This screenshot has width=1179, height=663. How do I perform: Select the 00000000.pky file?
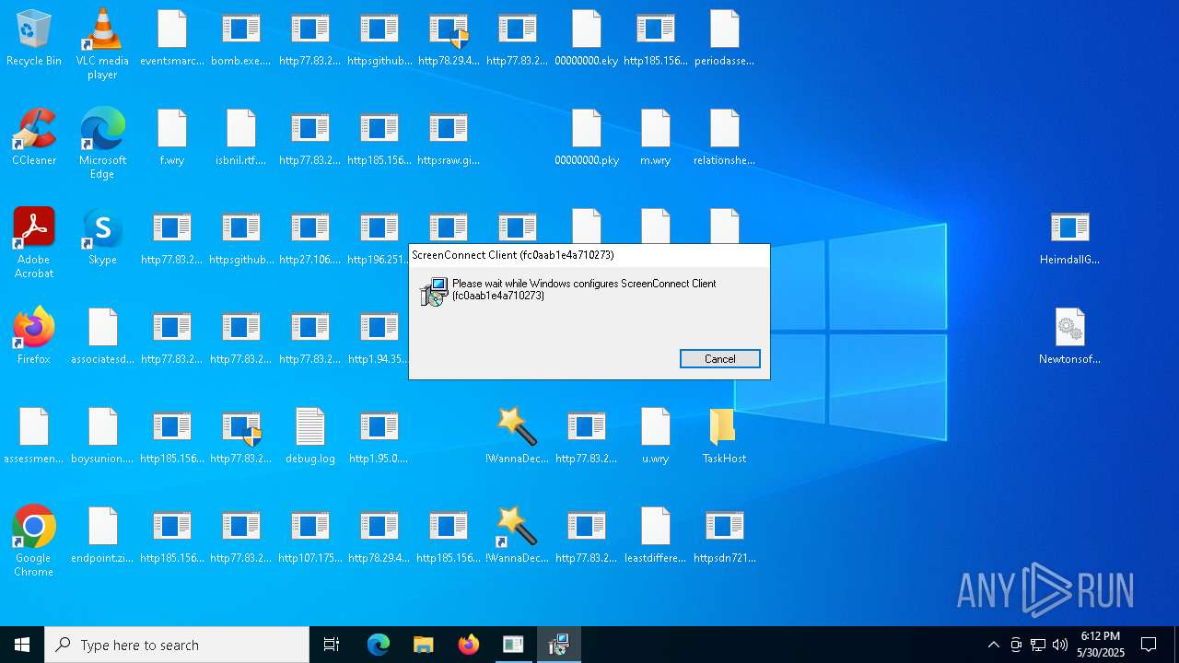[x=587, y=137]
